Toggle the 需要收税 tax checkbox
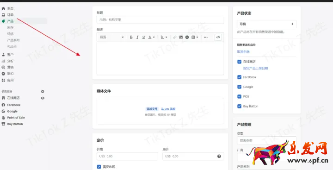Viewport: 333px width, 170px height. [x=99, y=167]
